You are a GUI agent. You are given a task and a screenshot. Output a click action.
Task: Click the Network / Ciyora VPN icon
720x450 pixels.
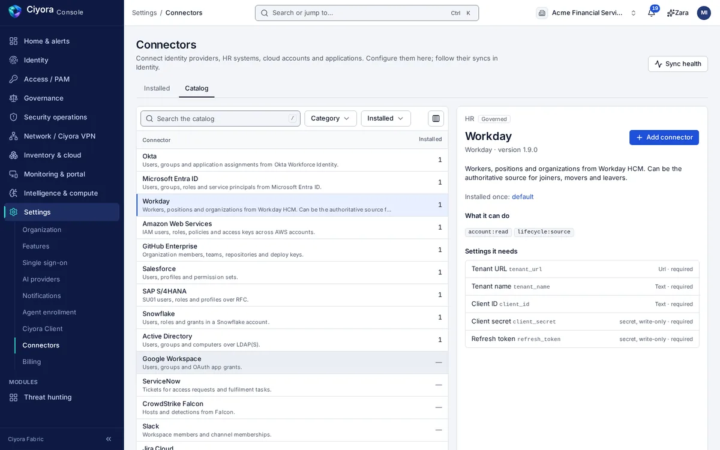pyautogui.click(x=13, y=136)
